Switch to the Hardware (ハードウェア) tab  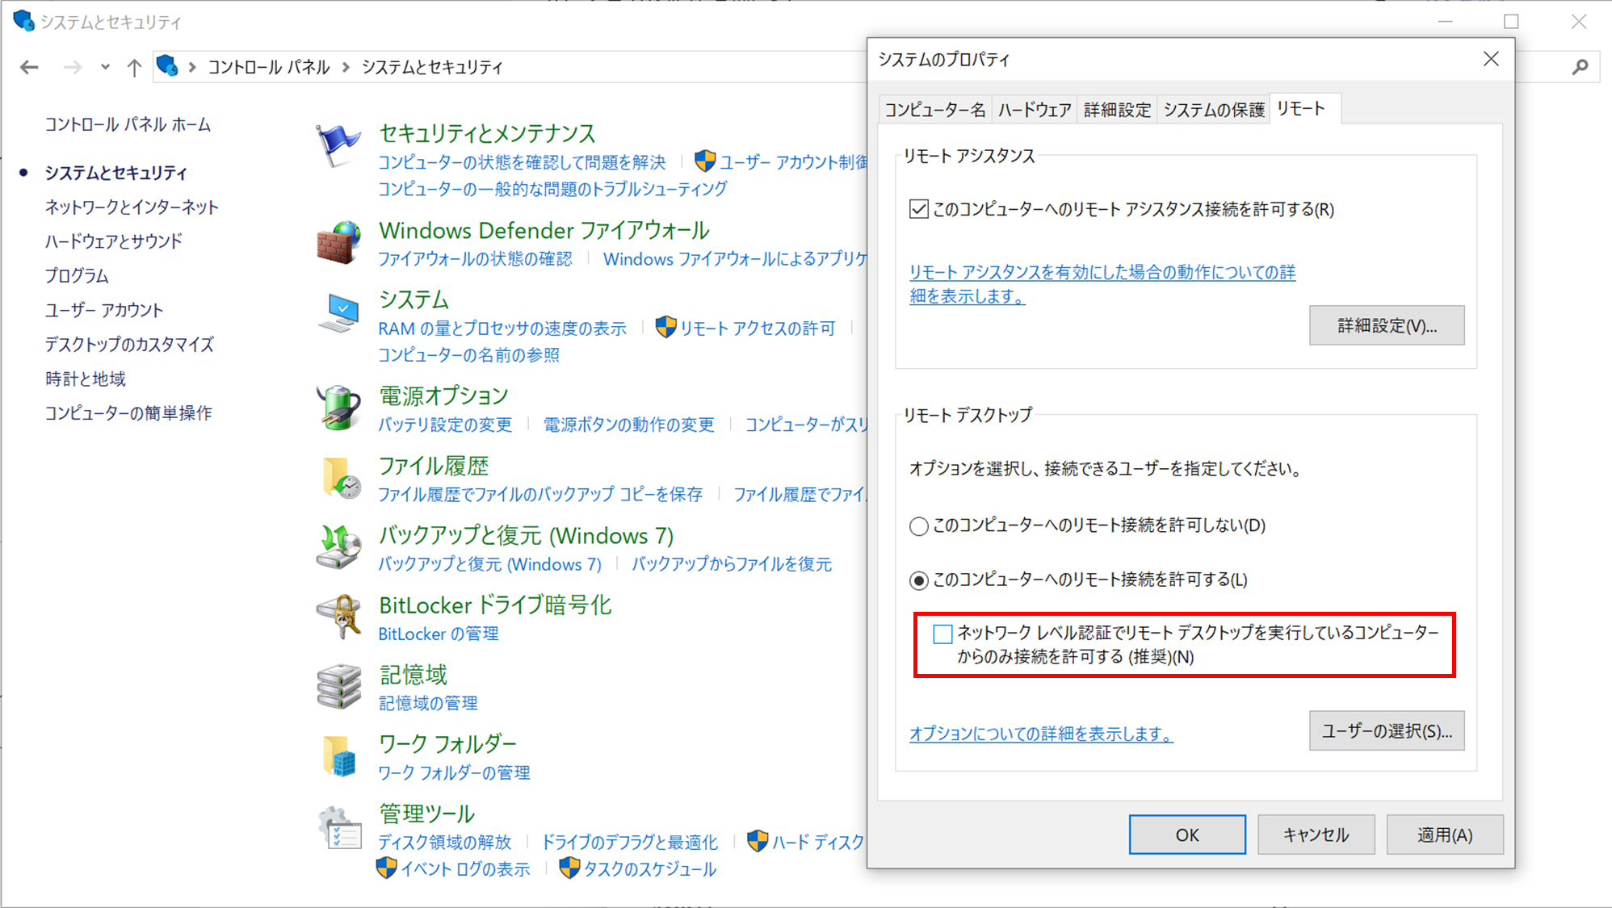1034,110
